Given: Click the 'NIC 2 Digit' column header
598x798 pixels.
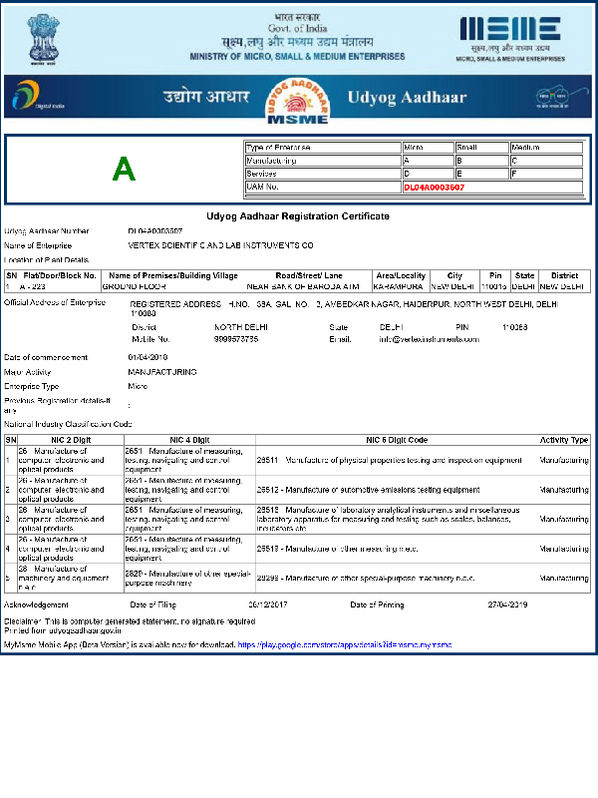Looking at the screenshot, I should coord(71,440).
